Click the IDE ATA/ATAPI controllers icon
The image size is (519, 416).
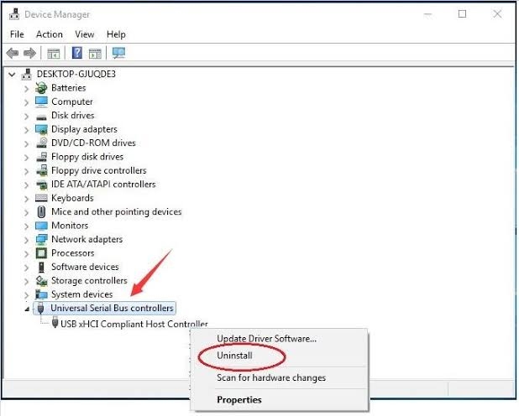click(41, 185)
